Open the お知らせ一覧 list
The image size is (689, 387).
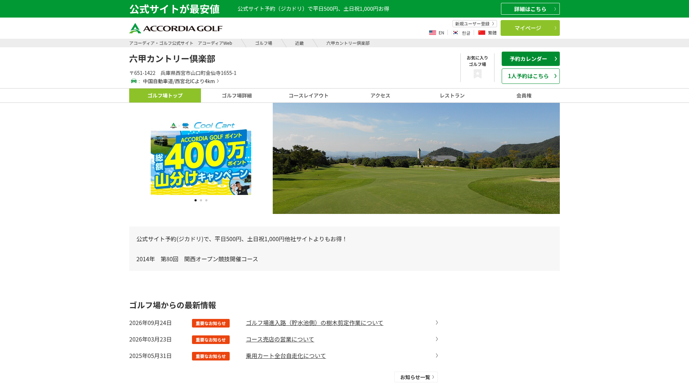click(416, 377)
